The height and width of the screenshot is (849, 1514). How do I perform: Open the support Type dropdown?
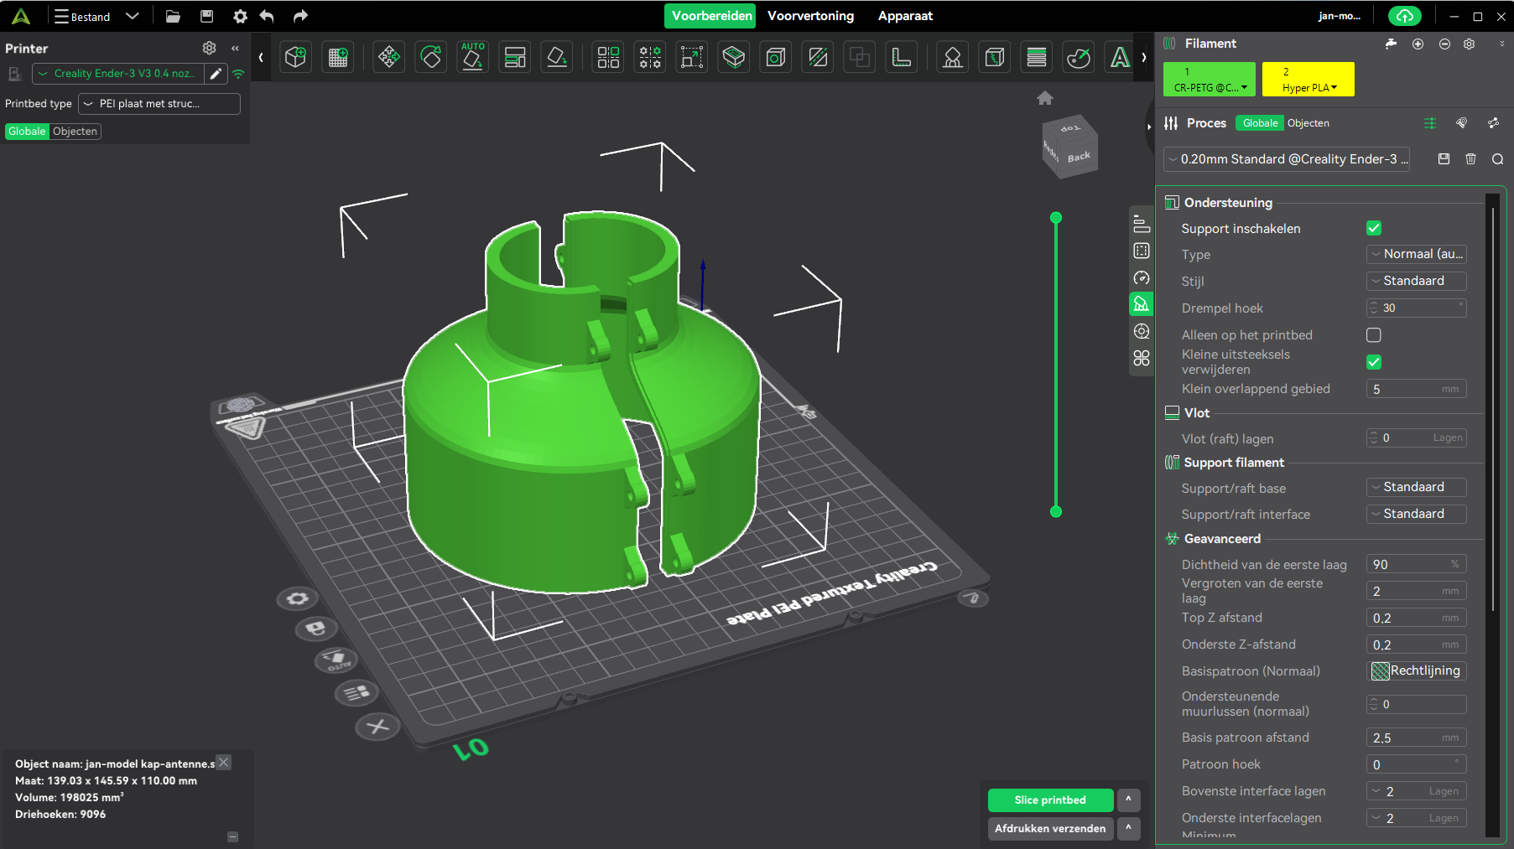(x=1416, y=254)
